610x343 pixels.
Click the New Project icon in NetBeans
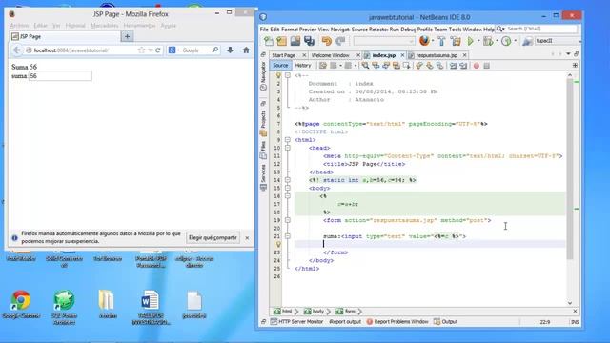pyautogui.click(x=282, y=41)
